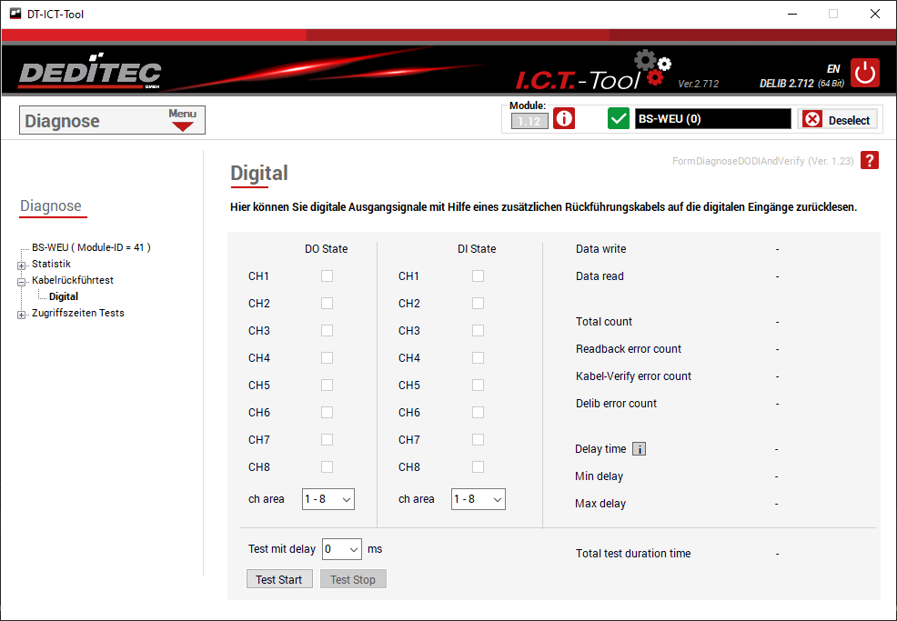Click the red power button icon
The height and width of the screenshot is (621, 897).
tap(865, 73)
